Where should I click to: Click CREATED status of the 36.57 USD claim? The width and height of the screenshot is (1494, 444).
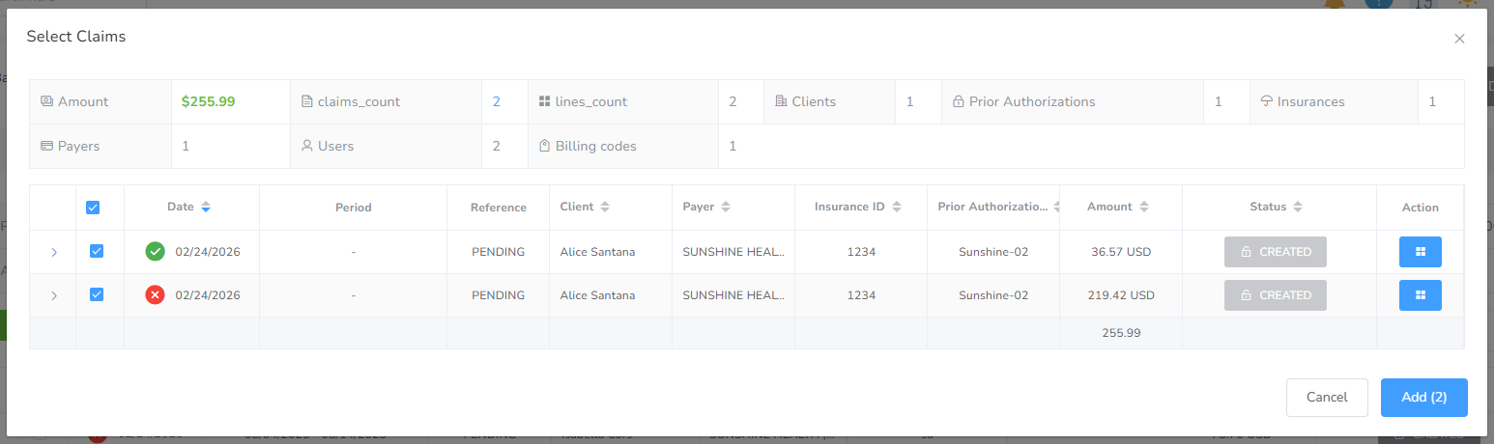1275,252
